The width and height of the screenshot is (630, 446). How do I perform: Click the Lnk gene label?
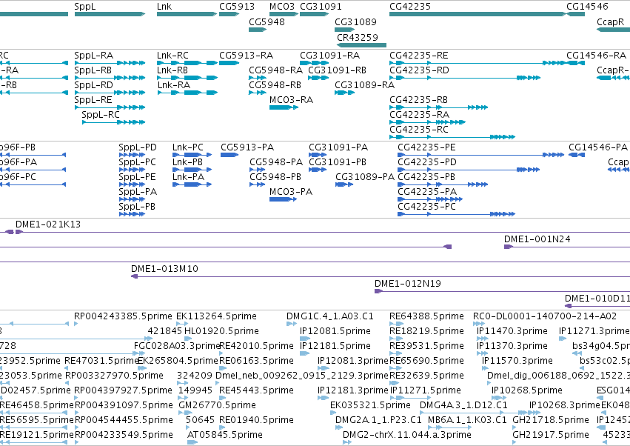point(164,7)
